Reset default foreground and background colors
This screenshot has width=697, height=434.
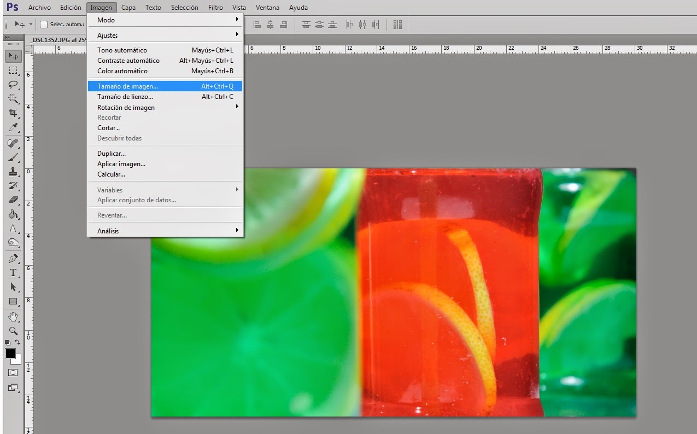(8, 343)
